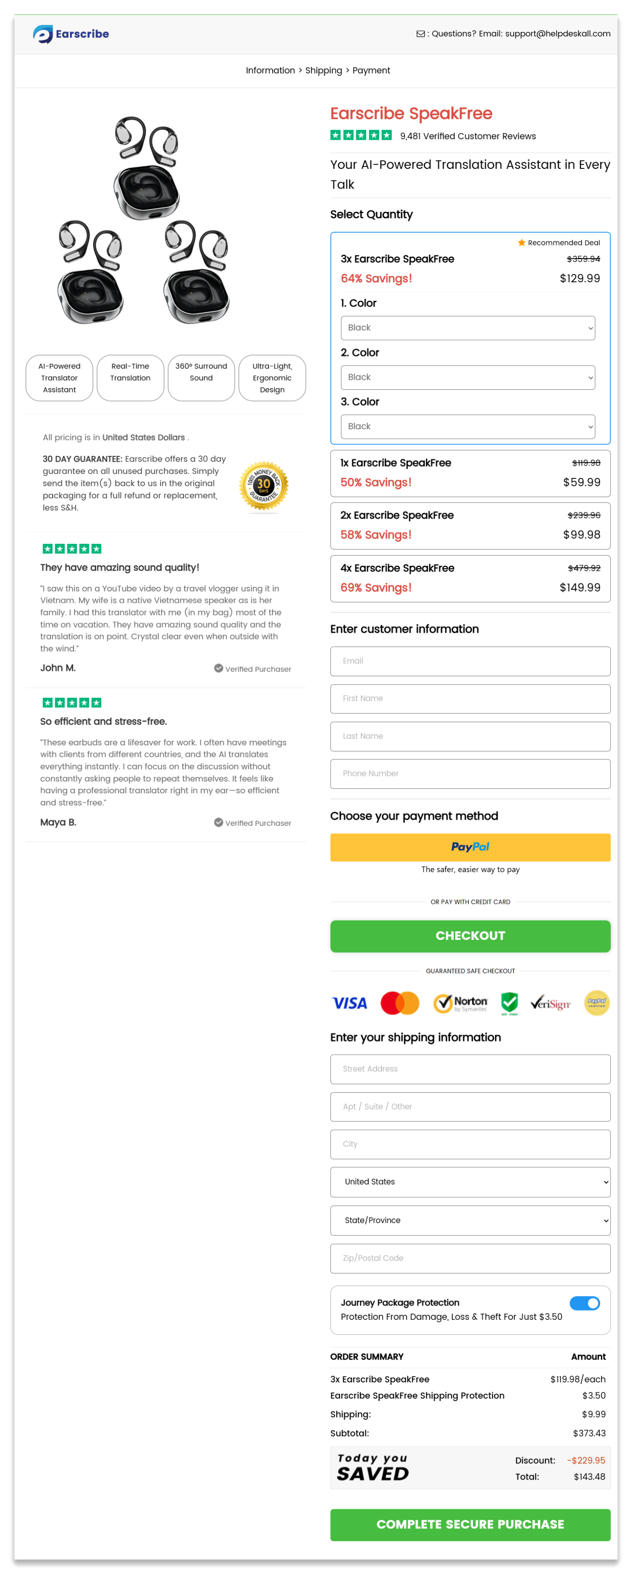This screenshot has width=632, height=1574.
Task: Open the United States country dropdown
Action: pos(470,1182)
